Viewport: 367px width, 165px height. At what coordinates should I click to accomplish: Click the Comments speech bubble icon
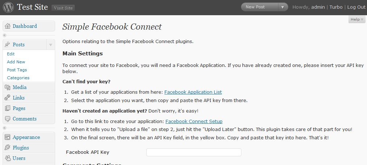click(8, 119)
